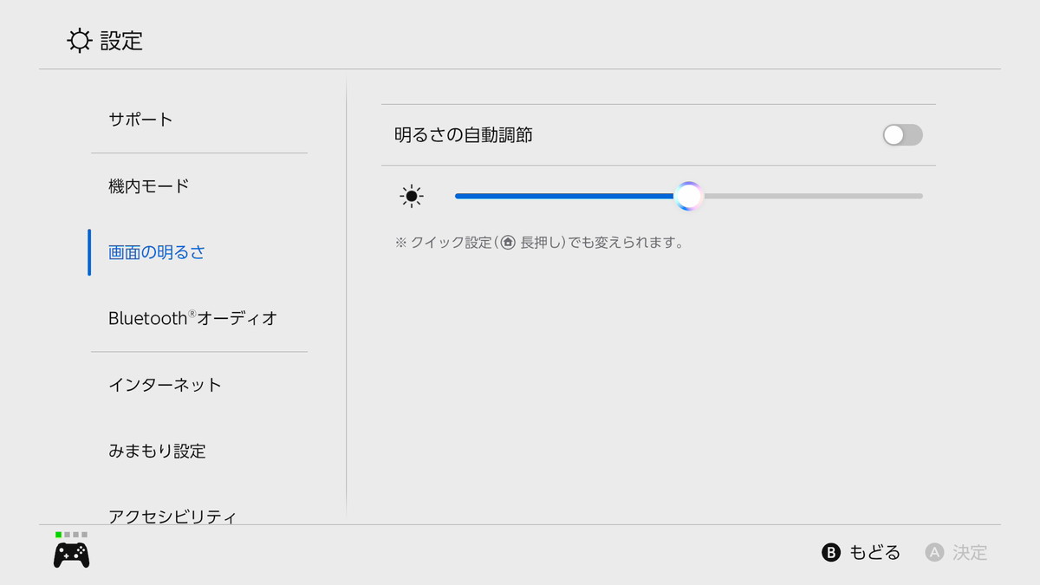Screen dimensions: 1040x585
Task: Click the green player indicator lights
Action: 58,535
